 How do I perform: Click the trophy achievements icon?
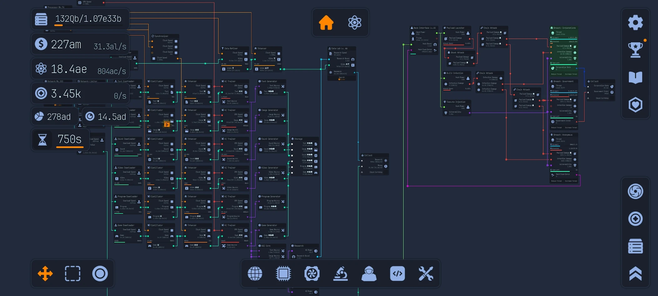point(635,49)
